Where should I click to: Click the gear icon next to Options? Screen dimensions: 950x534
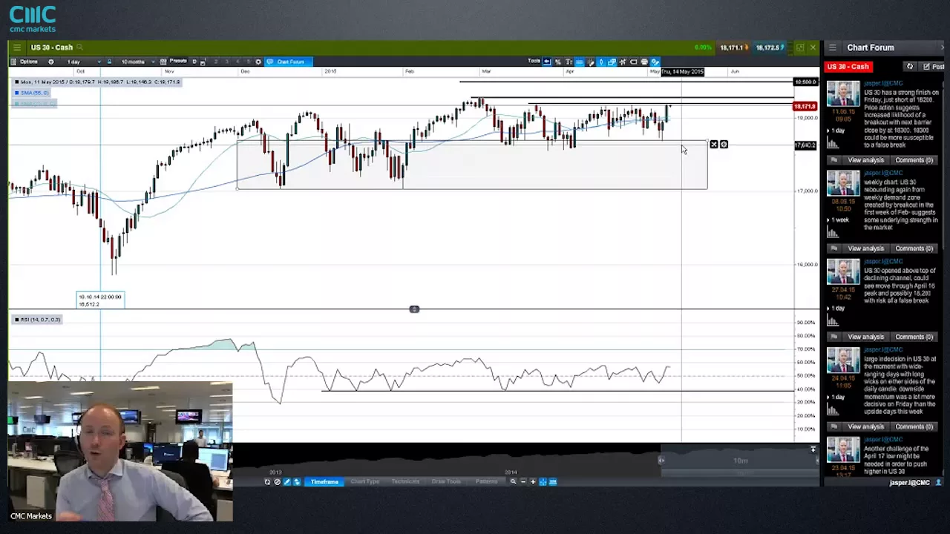click(51, 62)
